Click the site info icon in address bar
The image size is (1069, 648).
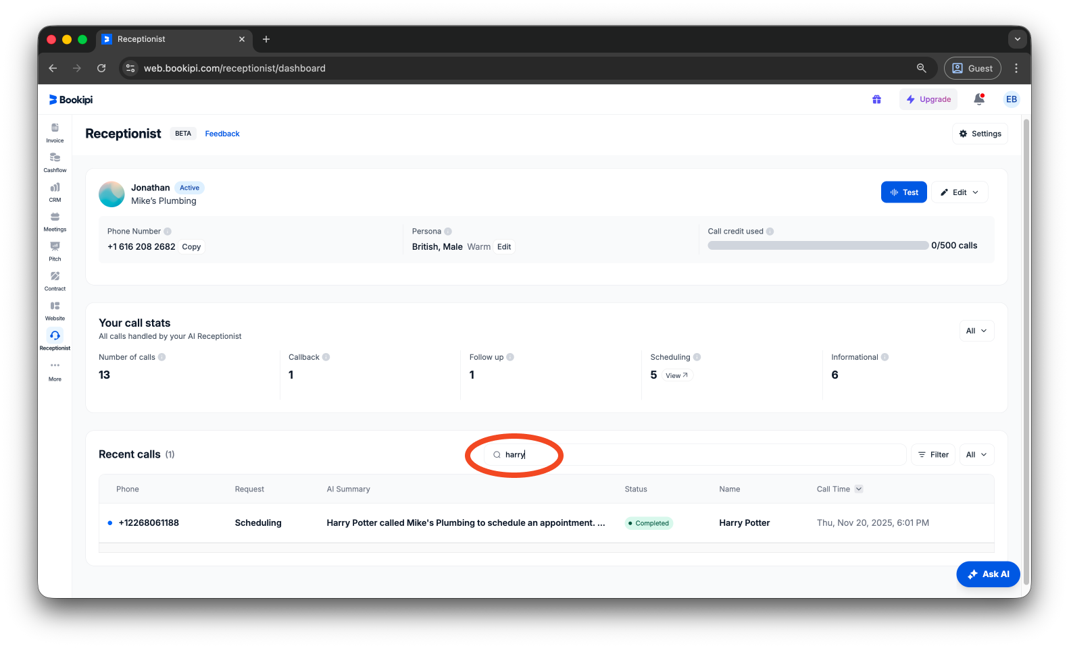tap(130, 68)
